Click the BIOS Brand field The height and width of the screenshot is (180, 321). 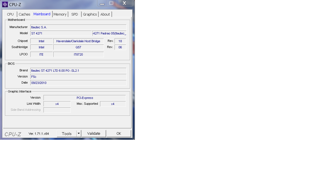(x=78, y=71)
